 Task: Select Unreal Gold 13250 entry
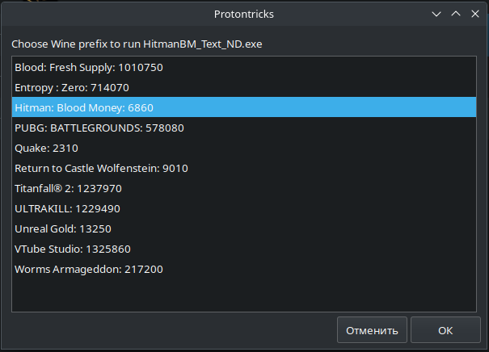pos(57,228)
